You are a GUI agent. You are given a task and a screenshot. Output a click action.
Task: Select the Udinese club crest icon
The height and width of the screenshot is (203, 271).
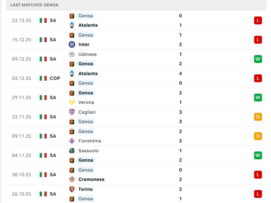pyautogui.click(x=71, y=54)
